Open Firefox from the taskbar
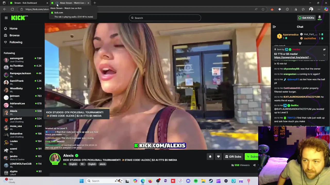 (x=150, y=181)
